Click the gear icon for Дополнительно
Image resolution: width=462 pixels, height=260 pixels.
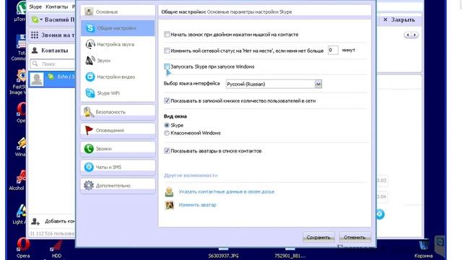click(x=89, y=185)
